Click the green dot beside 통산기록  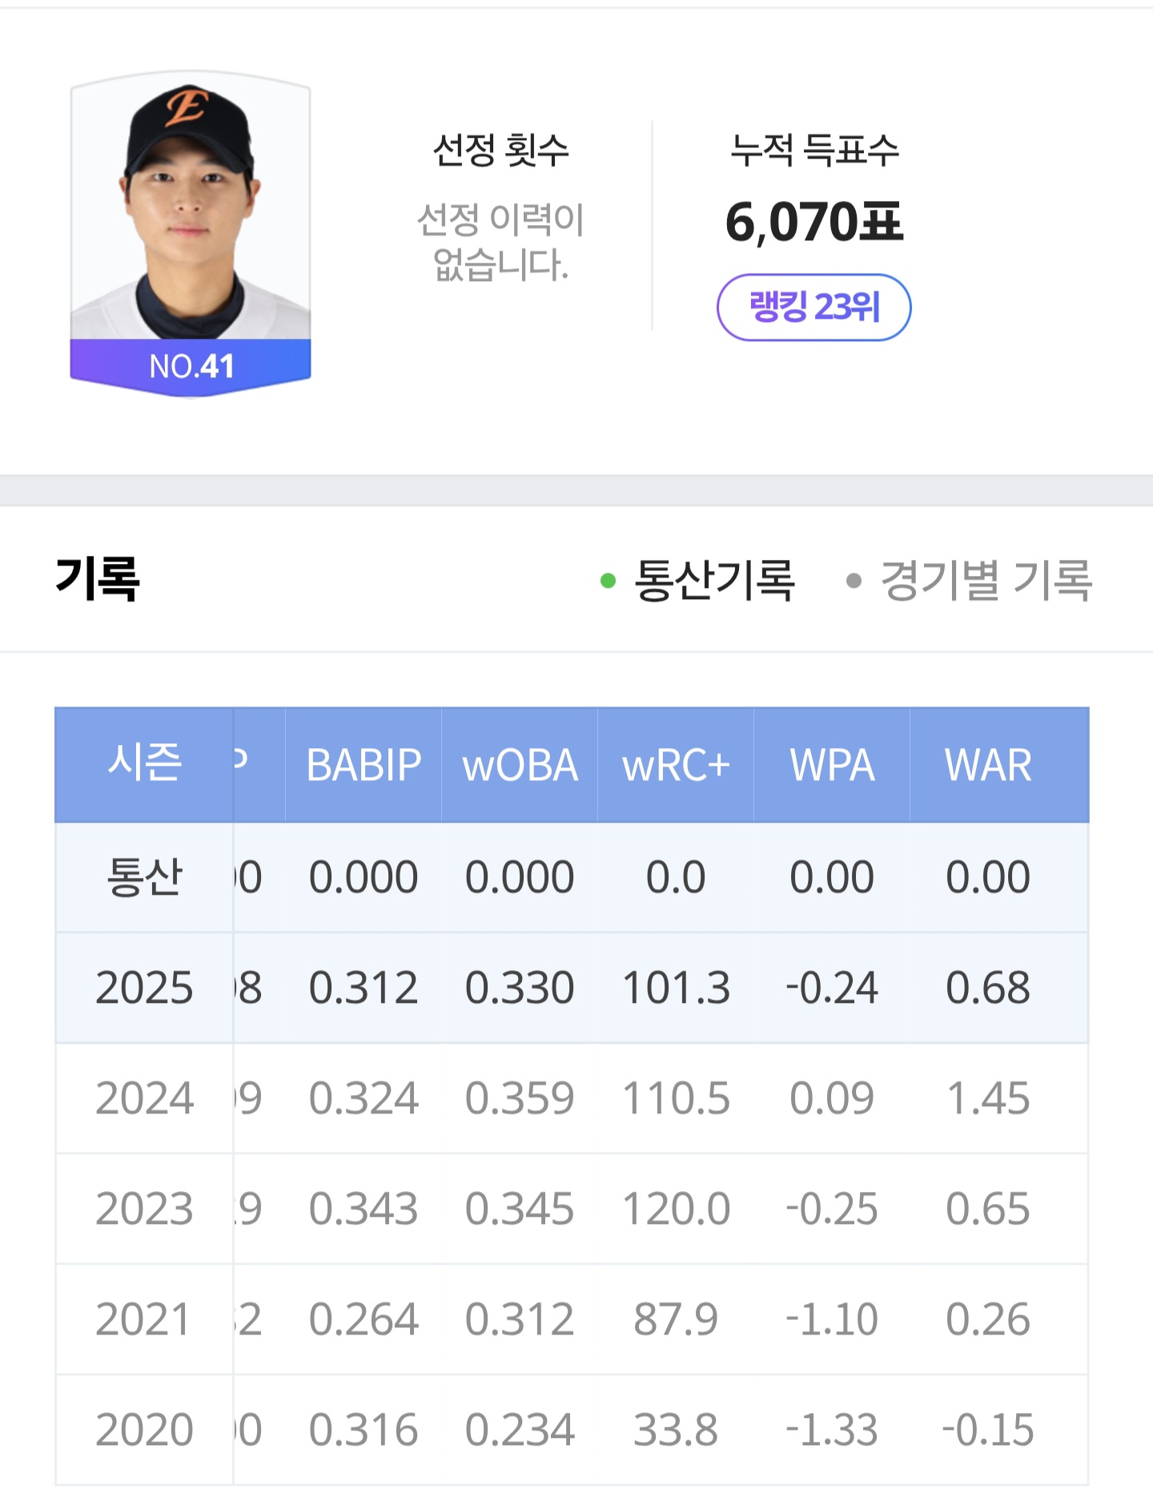click(608, 581)
